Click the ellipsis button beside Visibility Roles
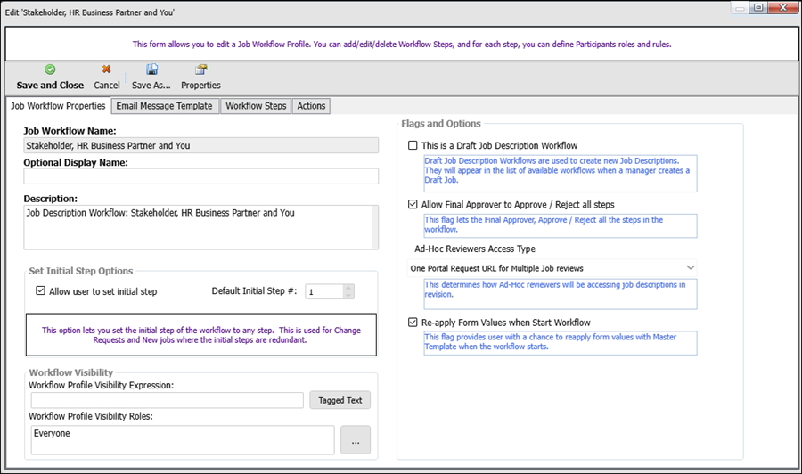The image size is (802, 474). pos(355,440)
